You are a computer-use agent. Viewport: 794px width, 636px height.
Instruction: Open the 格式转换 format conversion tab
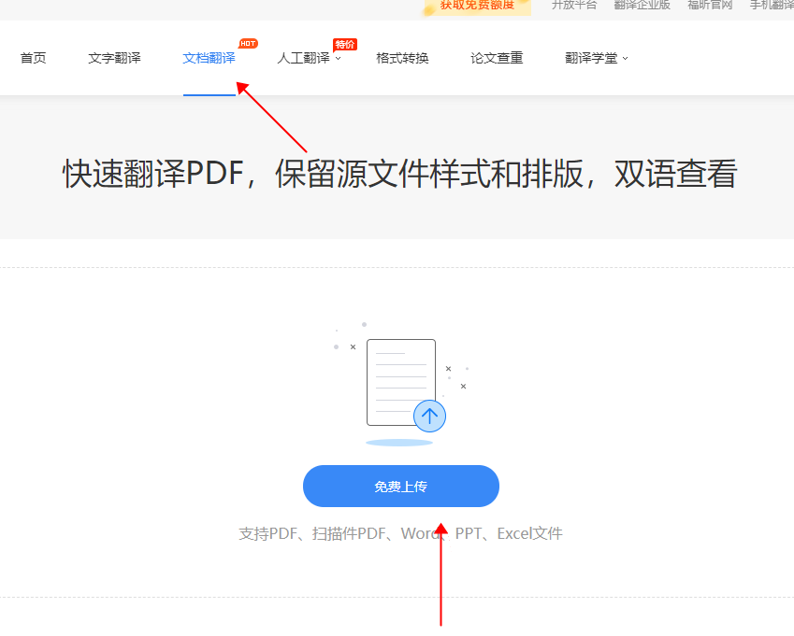tap(402, 58)
